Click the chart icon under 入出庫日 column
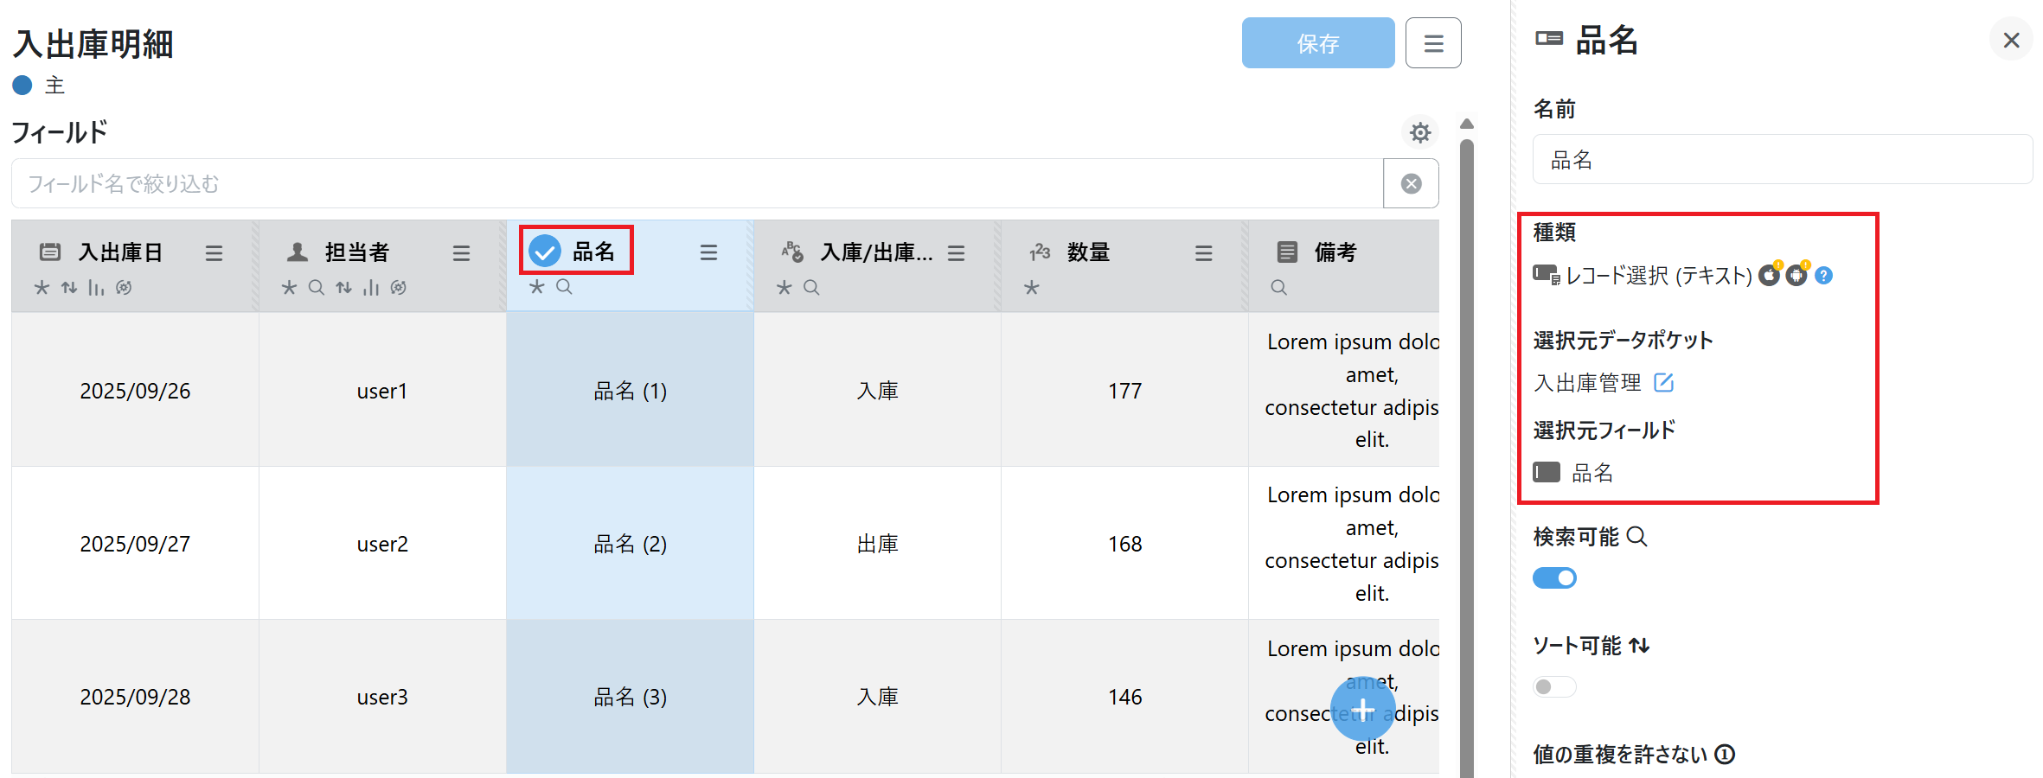Image resolution: width=2043 pixels, height=778 pixels. [x=96, y=288]
